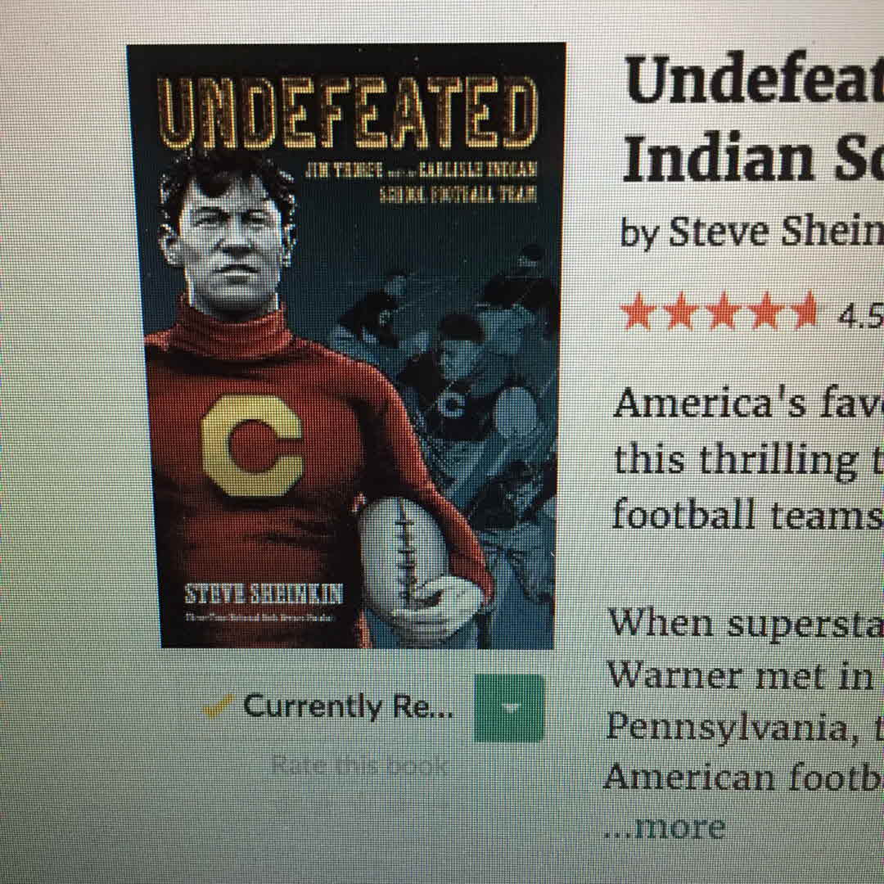
Task: Click the partially filled fifth star
Action: click(803, 311)
